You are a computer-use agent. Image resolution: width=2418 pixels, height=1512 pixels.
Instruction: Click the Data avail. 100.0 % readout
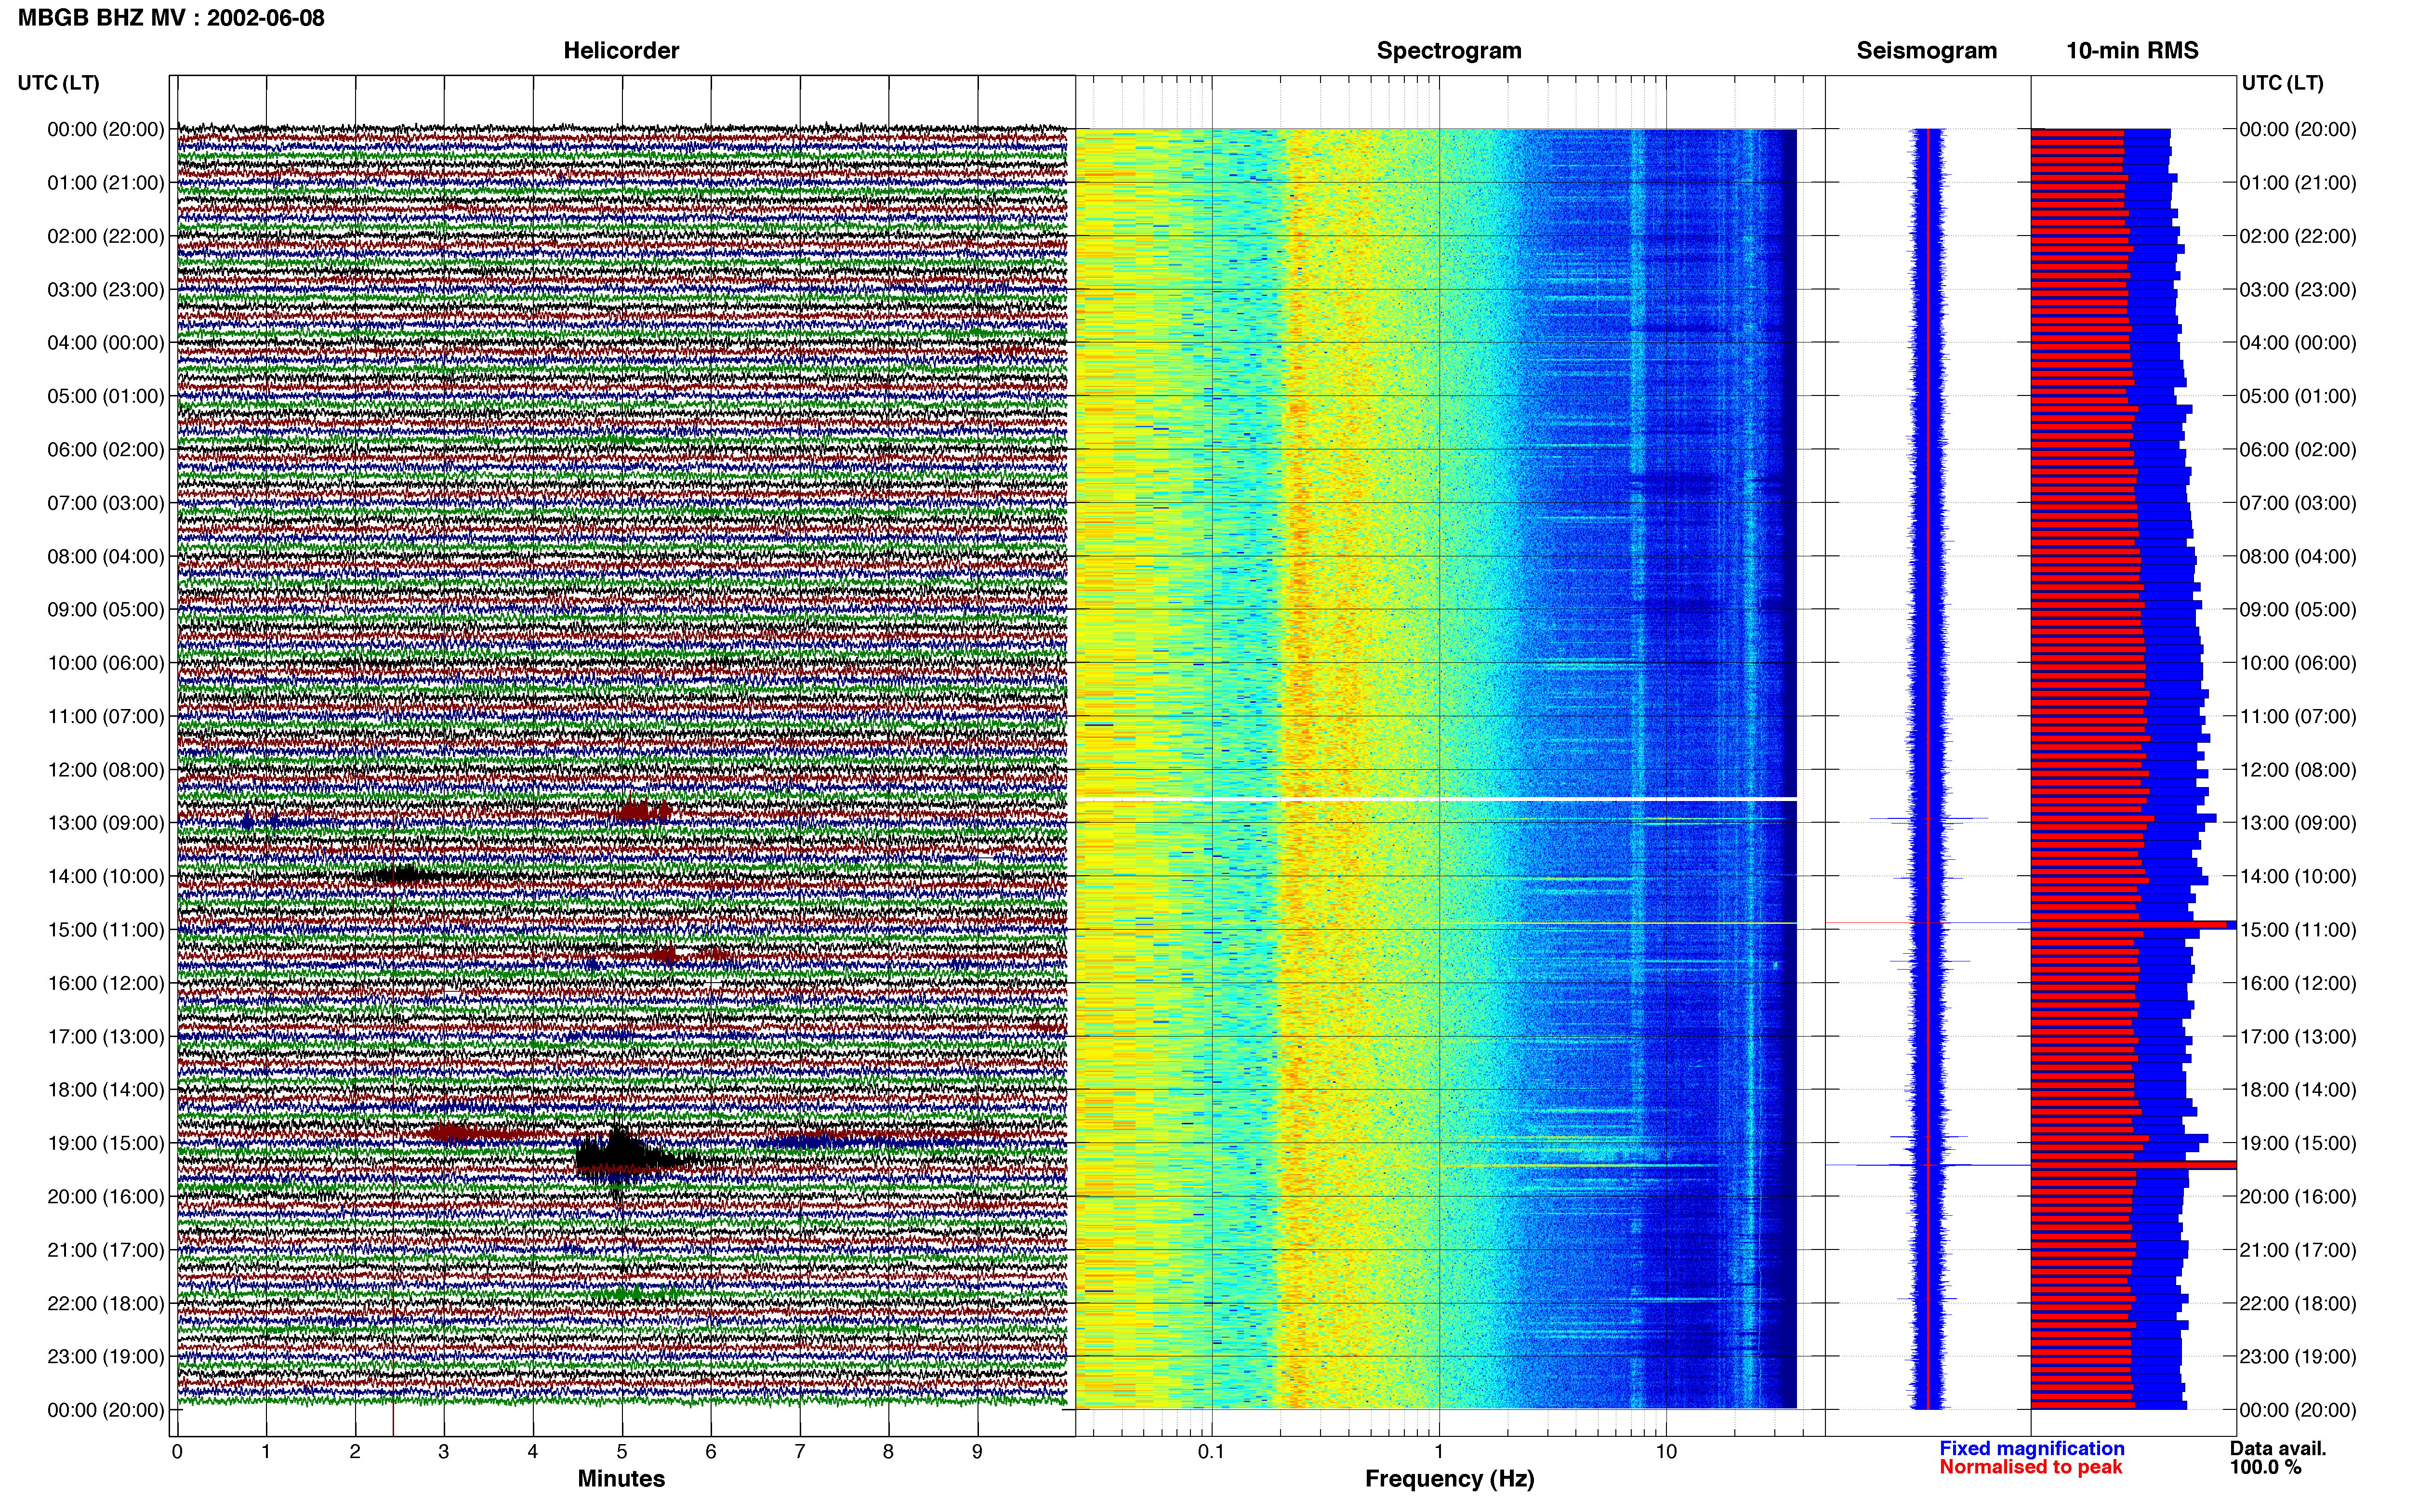(x=2278, y=1458)
